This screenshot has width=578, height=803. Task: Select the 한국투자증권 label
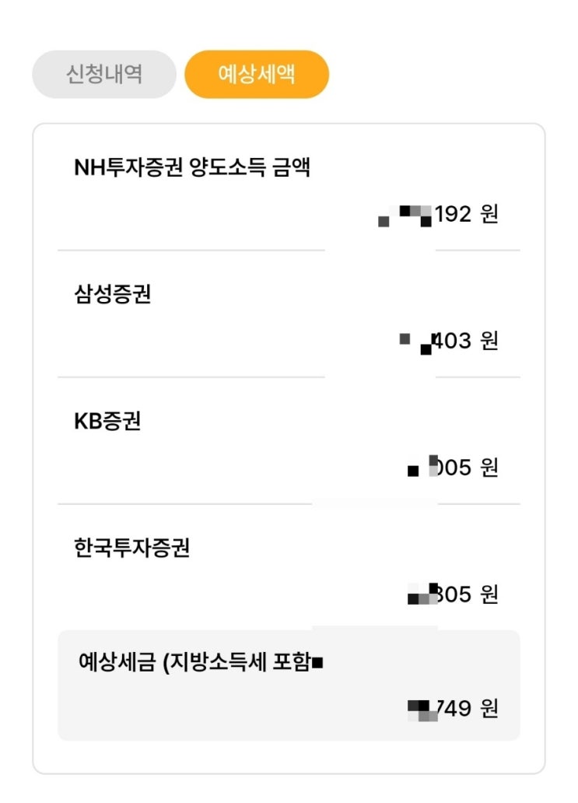[131, 548]
